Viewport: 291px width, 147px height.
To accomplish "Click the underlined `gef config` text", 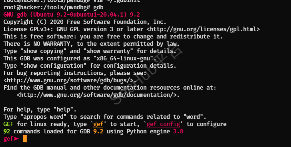I will pos(163,124).
